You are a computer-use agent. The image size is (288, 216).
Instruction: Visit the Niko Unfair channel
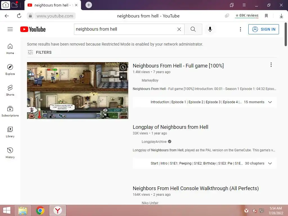[x=150, y=203]
